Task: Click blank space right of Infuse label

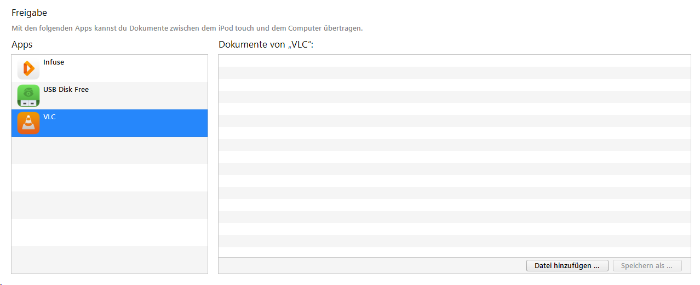Action: [137, 68]
